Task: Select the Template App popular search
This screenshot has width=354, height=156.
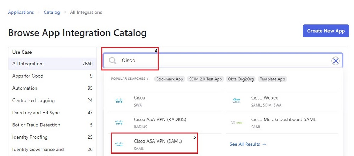Action: point(272,79)
